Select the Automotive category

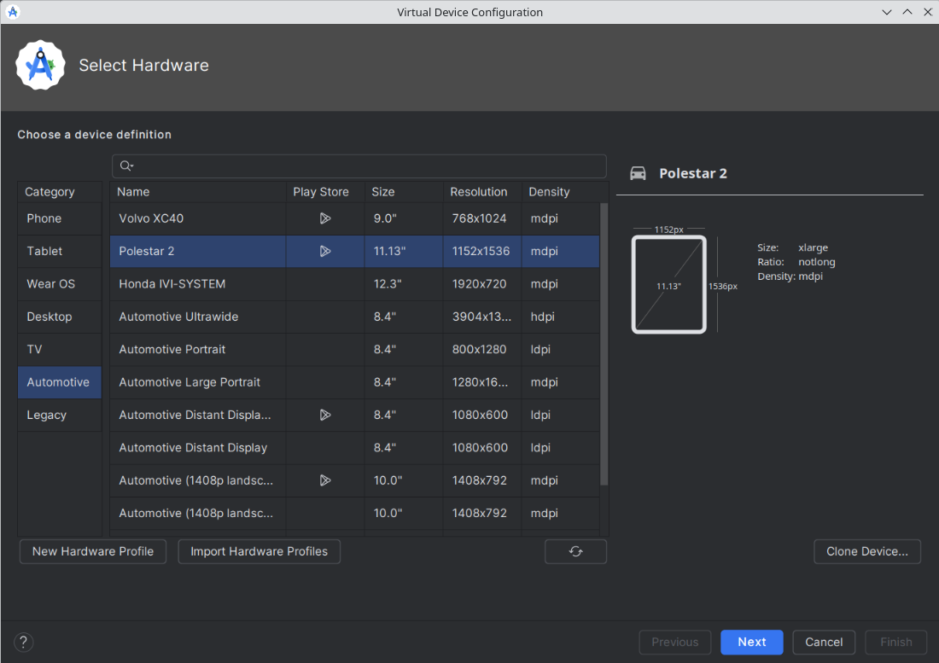[x=60, y=382]
